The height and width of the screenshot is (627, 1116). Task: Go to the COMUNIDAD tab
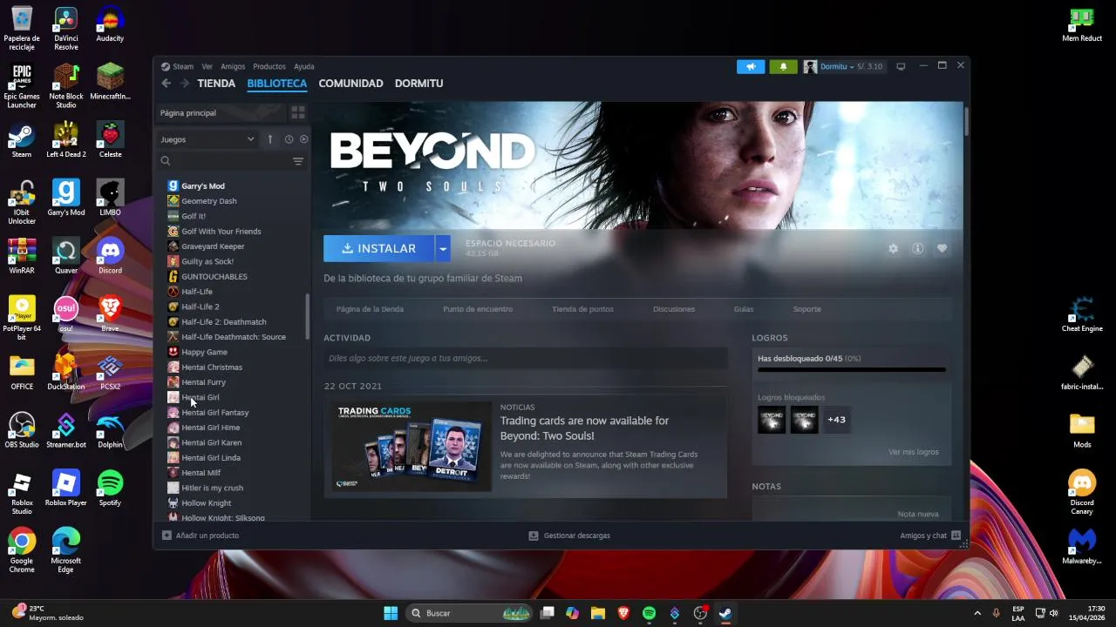tap(350, 84)
